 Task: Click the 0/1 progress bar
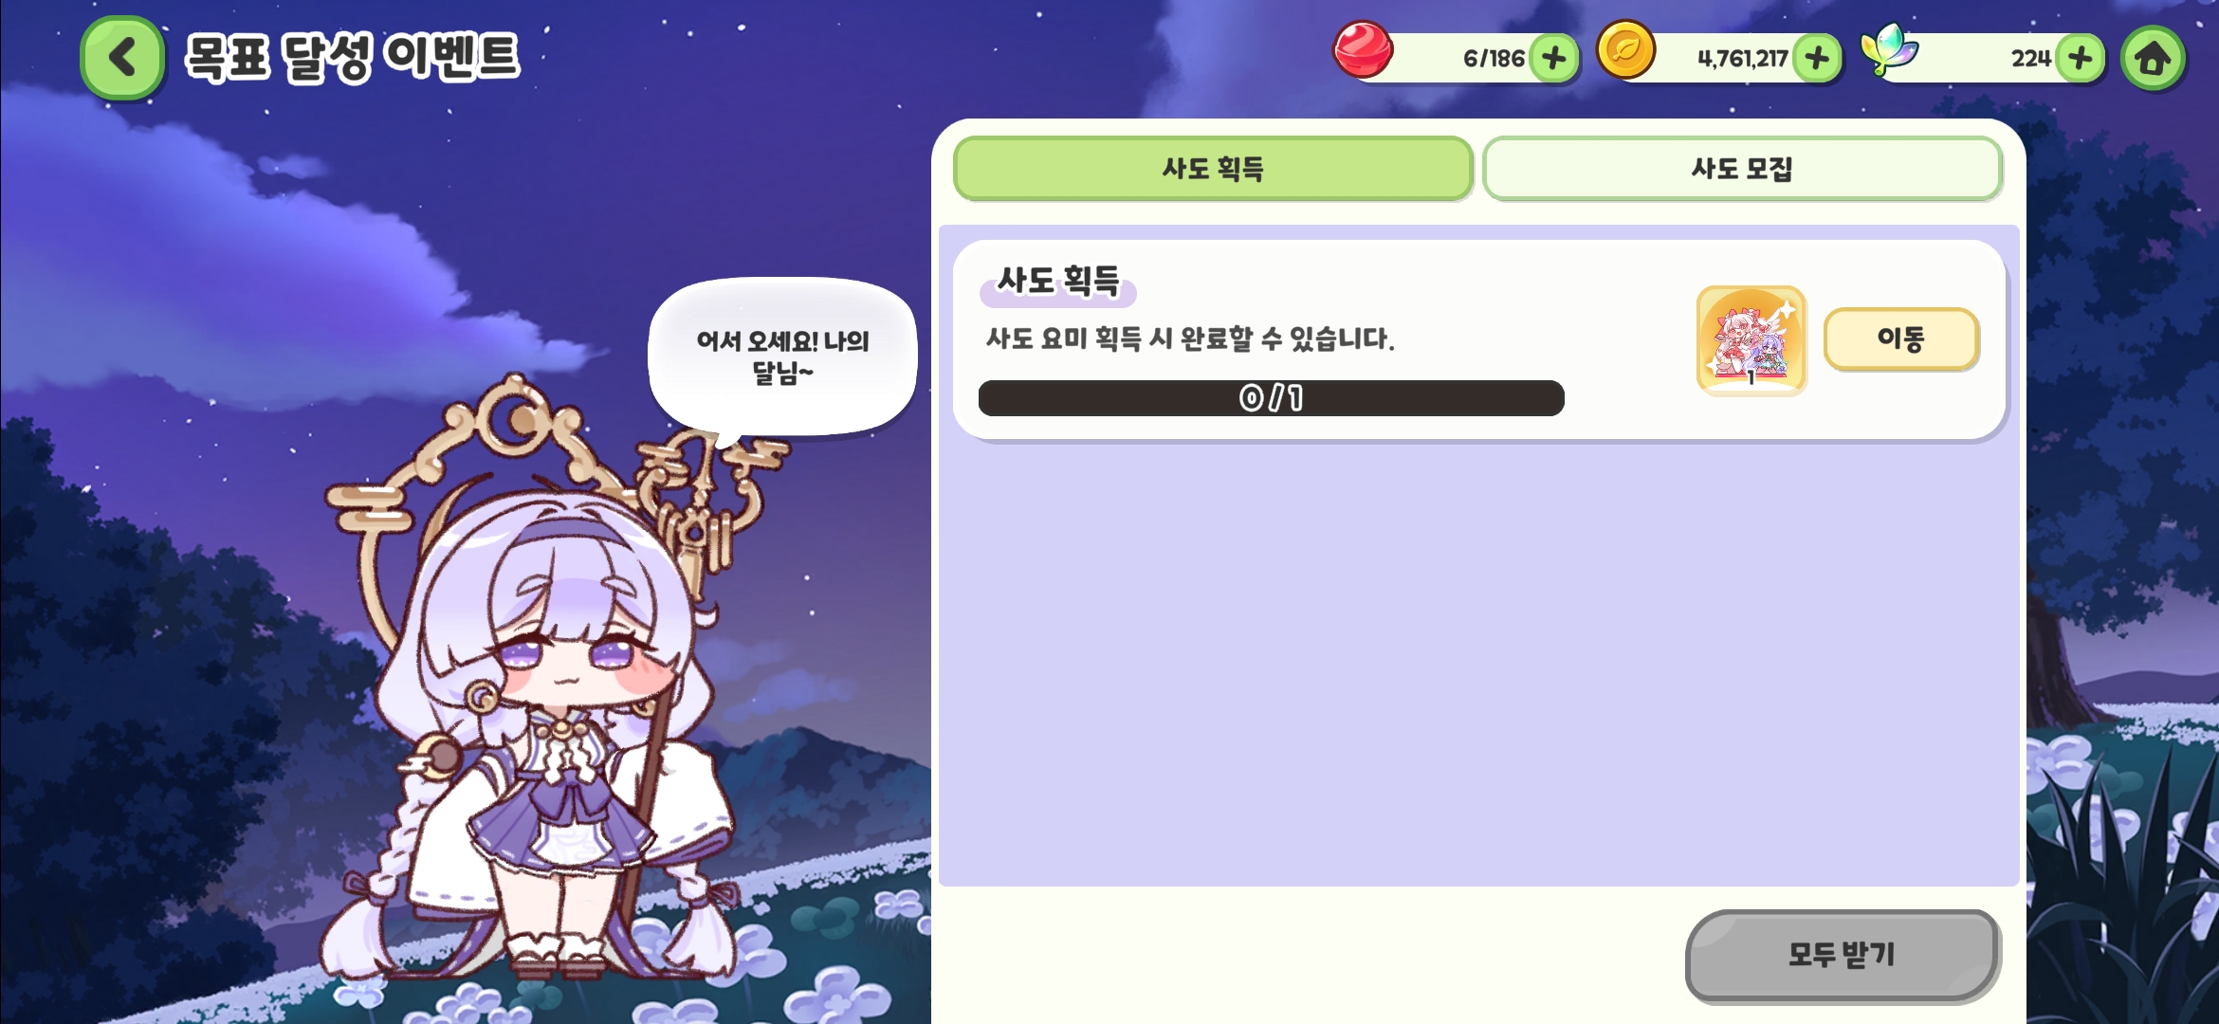(x=1271, y=398)
